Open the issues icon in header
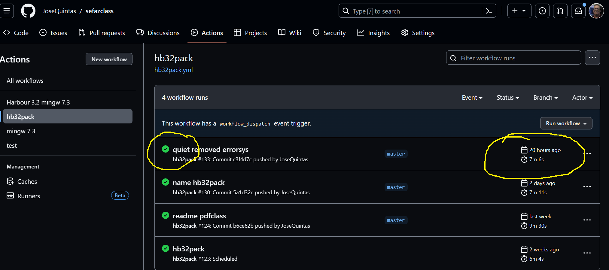The height and width of the screenshot is (270, 609). tap(542, 11)
